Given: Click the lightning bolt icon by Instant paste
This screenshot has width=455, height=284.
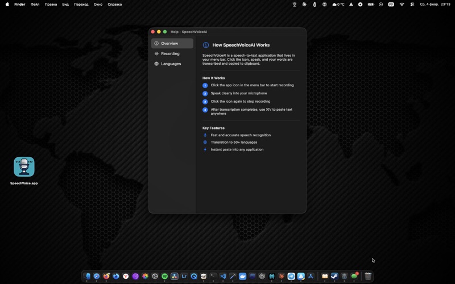Looking at the screenshot, I should point(205,149).
